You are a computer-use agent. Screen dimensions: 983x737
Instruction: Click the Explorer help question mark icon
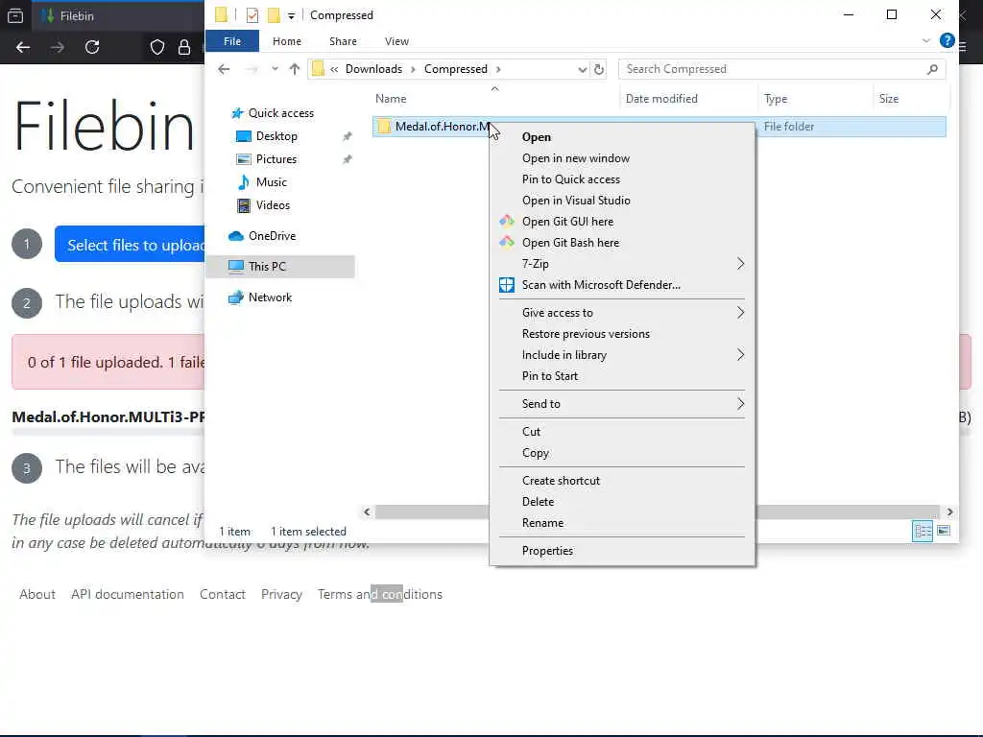tap(947, 40)
